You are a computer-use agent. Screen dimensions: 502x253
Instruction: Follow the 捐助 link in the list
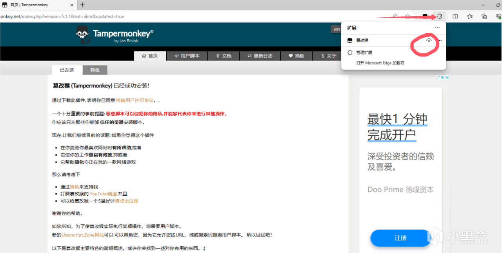tap(75, 187)
